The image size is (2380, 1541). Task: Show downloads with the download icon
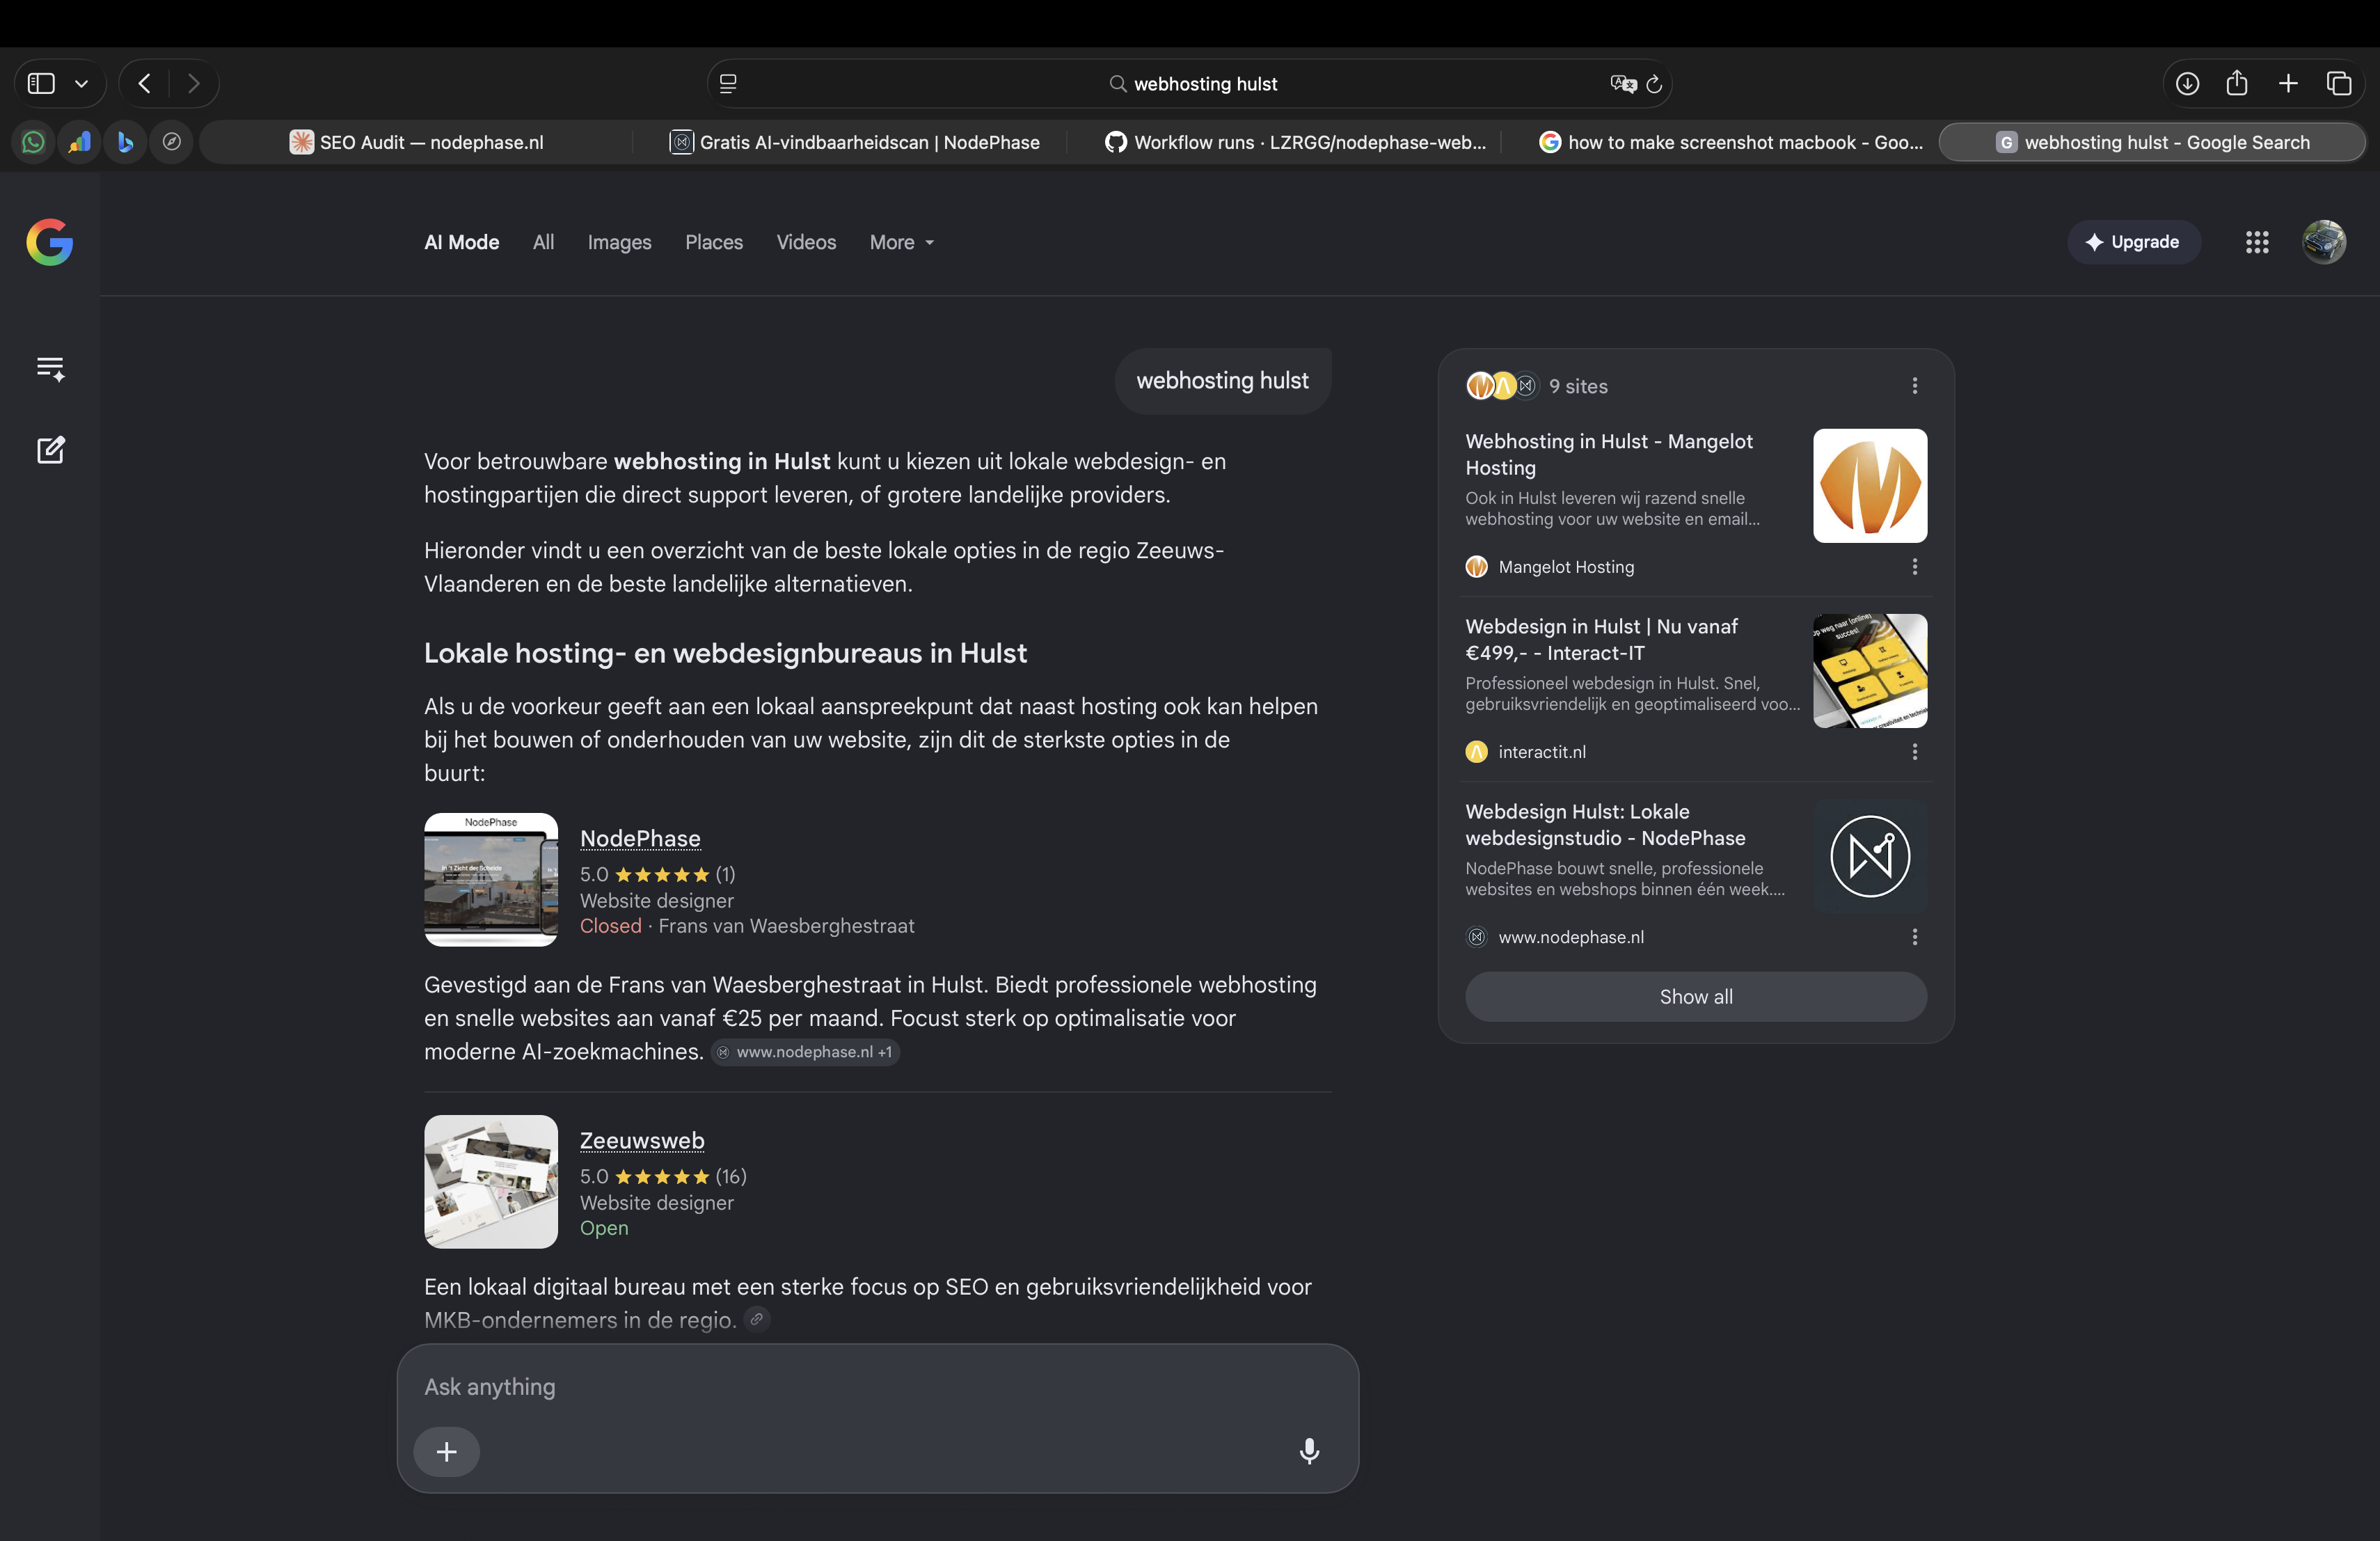coord(2187,83)
